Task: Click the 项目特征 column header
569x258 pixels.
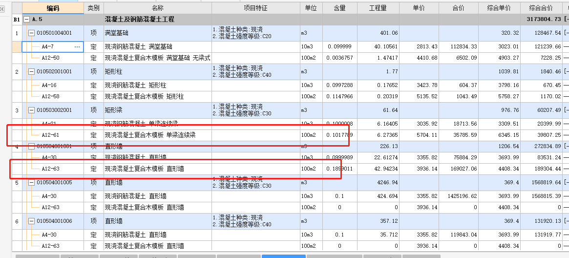Action: 256,8
